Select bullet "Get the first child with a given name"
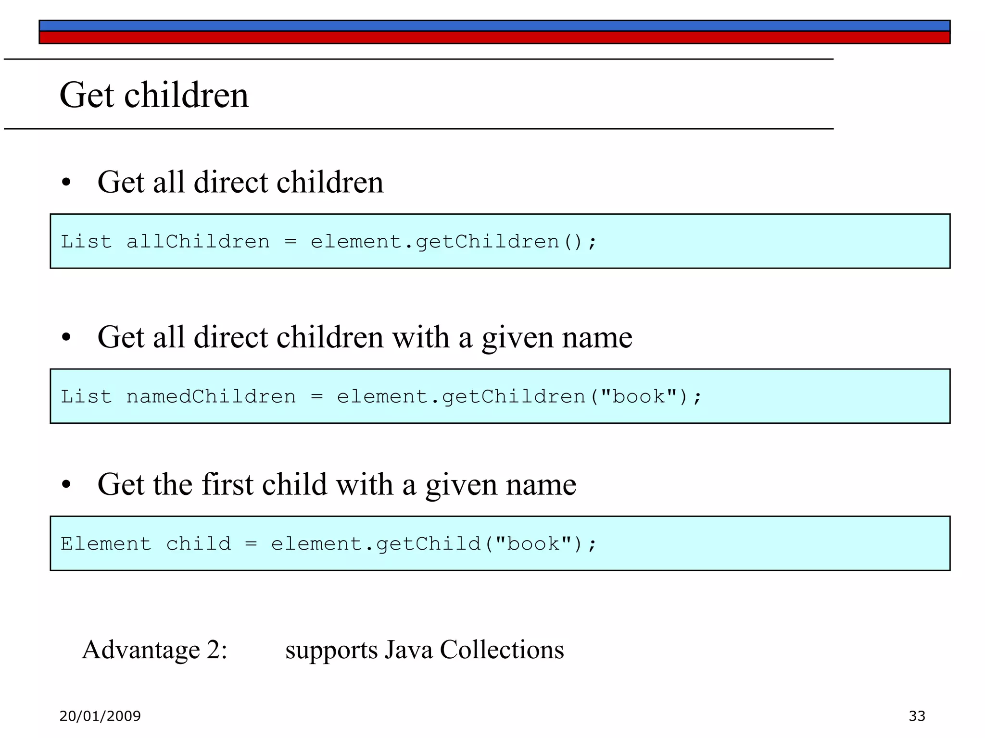This screenshot has width=985, height=738. coord(337,484)
